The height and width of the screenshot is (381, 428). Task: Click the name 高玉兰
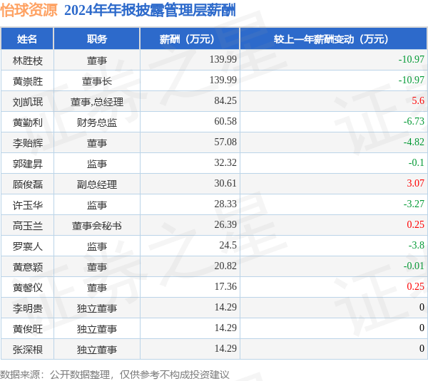(28, 226)
